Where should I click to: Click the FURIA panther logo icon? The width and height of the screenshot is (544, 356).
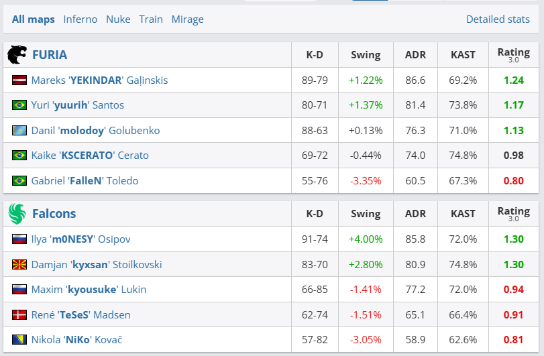click(17, 55)
